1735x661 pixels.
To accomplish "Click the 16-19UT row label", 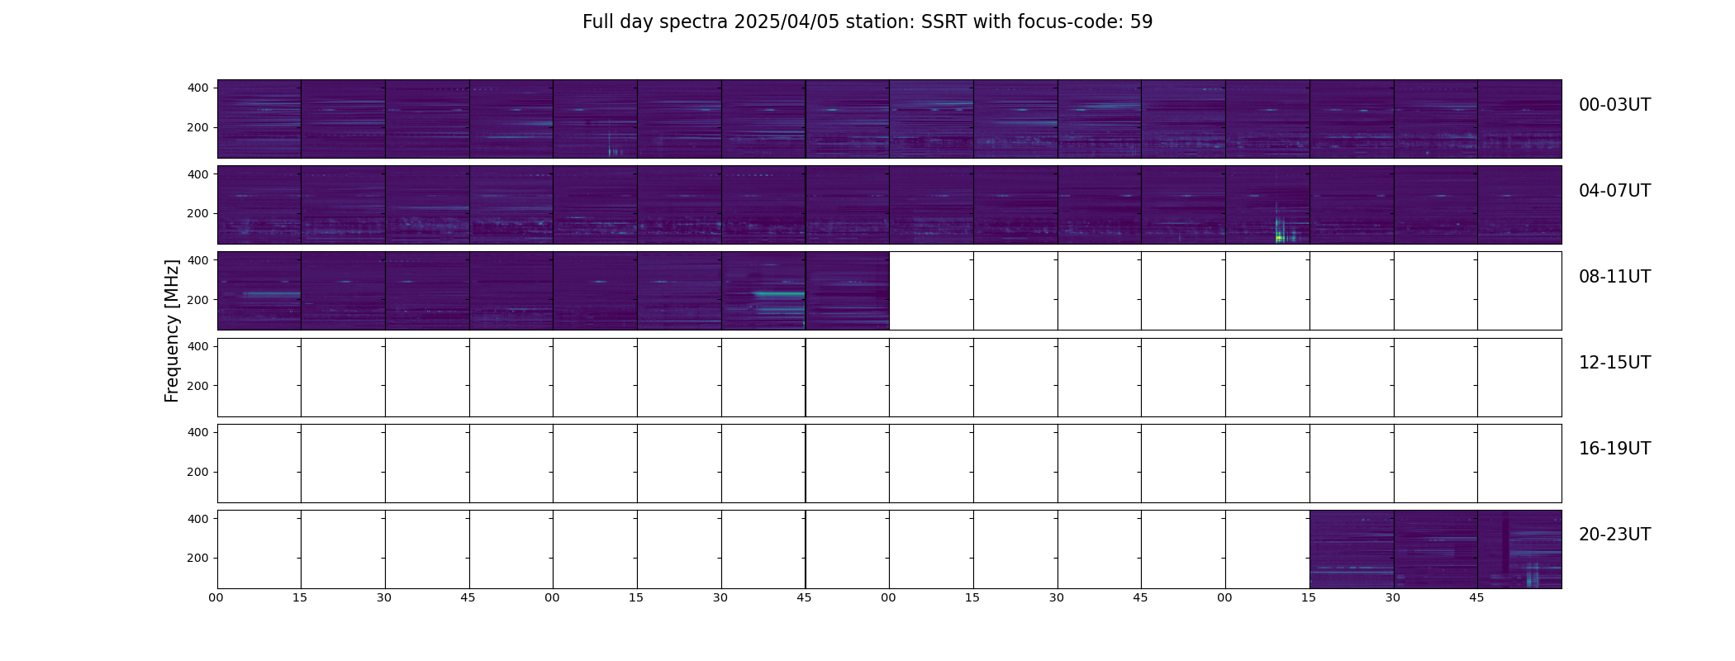I will pos(1614,449).
